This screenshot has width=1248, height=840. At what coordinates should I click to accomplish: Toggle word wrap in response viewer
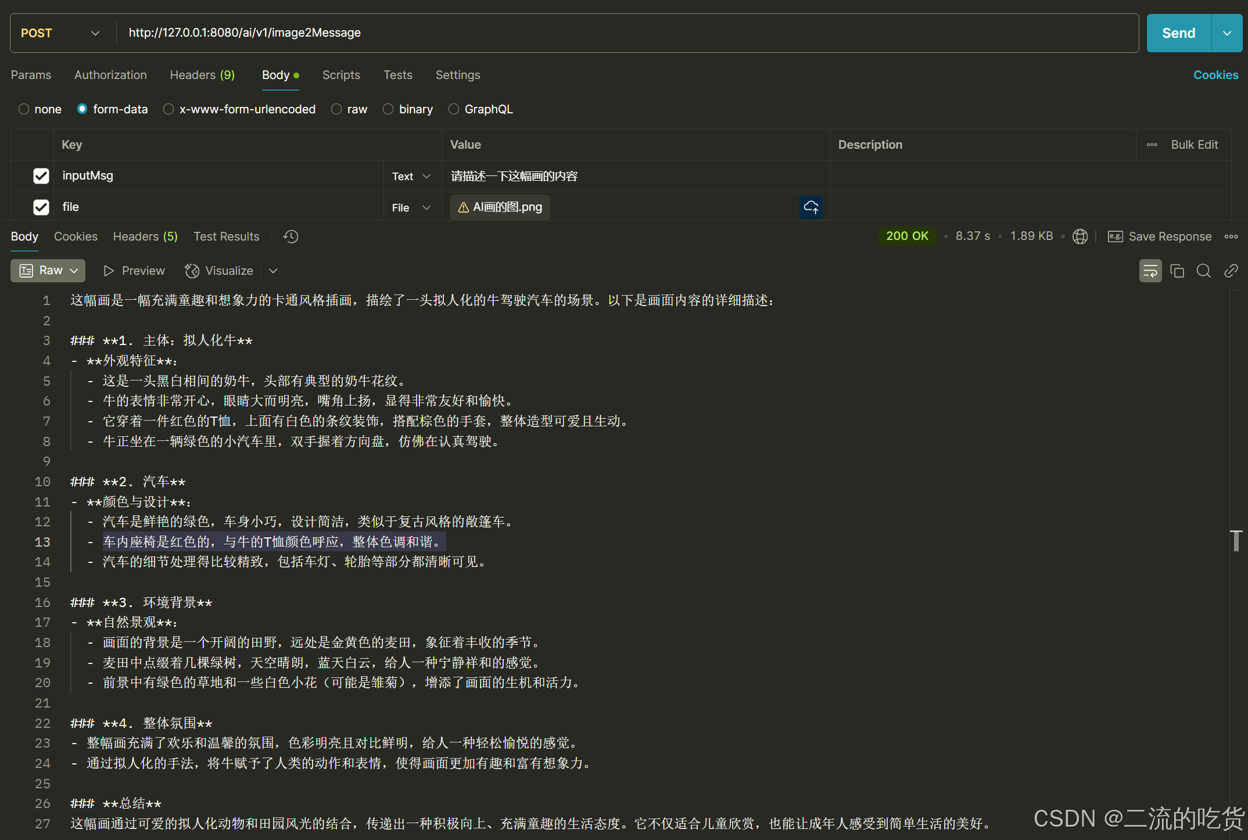coord(1150,271)
